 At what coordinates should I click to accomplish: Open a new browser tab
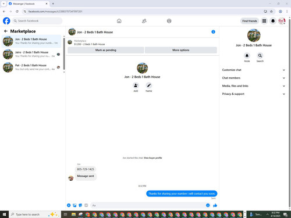coord(53,3)
